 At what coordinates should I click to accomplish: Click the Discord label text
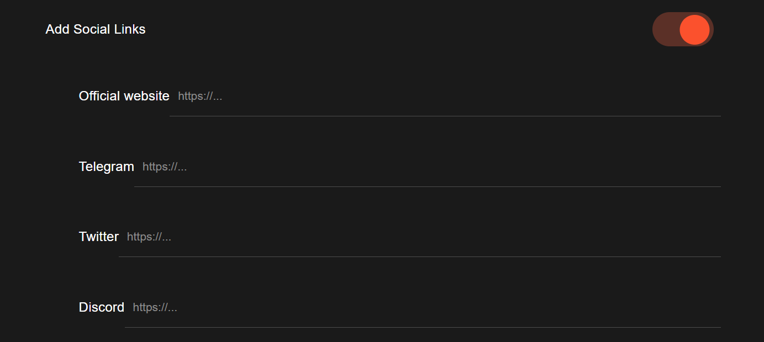102,307
